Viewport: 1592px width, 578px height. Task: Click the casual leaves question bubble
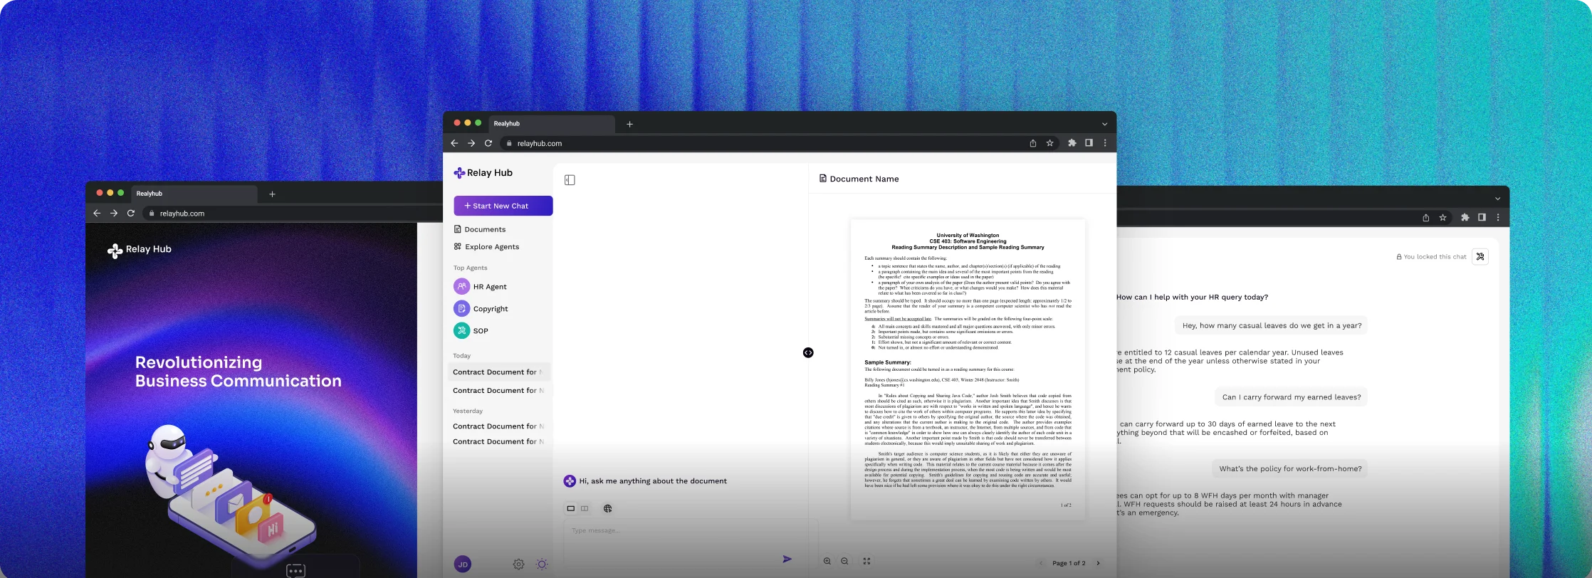1272,326
